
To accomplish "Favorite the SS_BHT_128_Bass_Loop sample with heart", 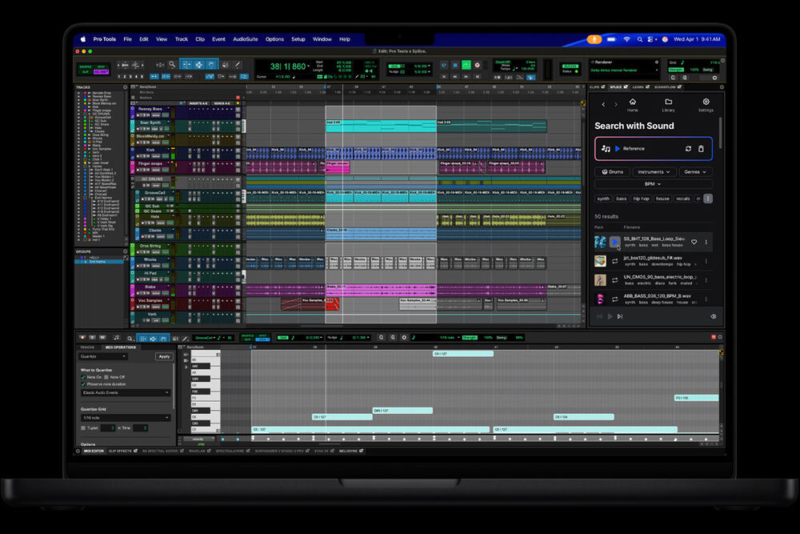I will click(x=694, y=242).
